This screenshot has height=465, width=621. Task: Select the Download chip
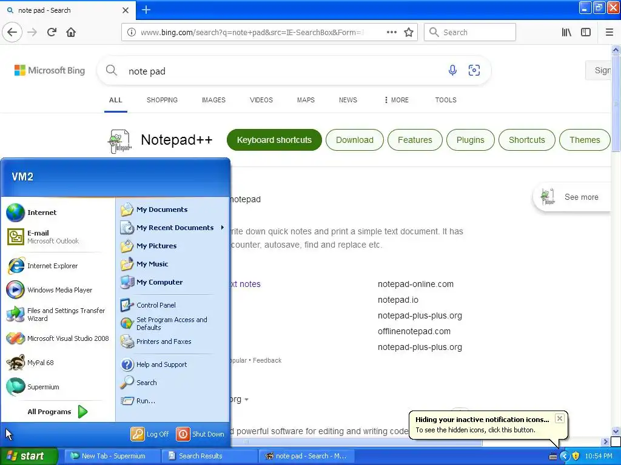[354, 140]
